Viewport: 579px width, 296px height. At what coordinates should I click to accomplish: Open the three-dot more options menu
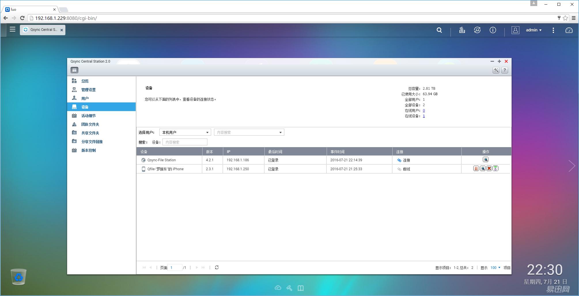point(553,30)
